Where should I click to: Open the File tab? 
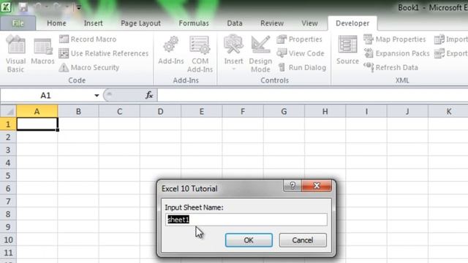tap(18, 23)
